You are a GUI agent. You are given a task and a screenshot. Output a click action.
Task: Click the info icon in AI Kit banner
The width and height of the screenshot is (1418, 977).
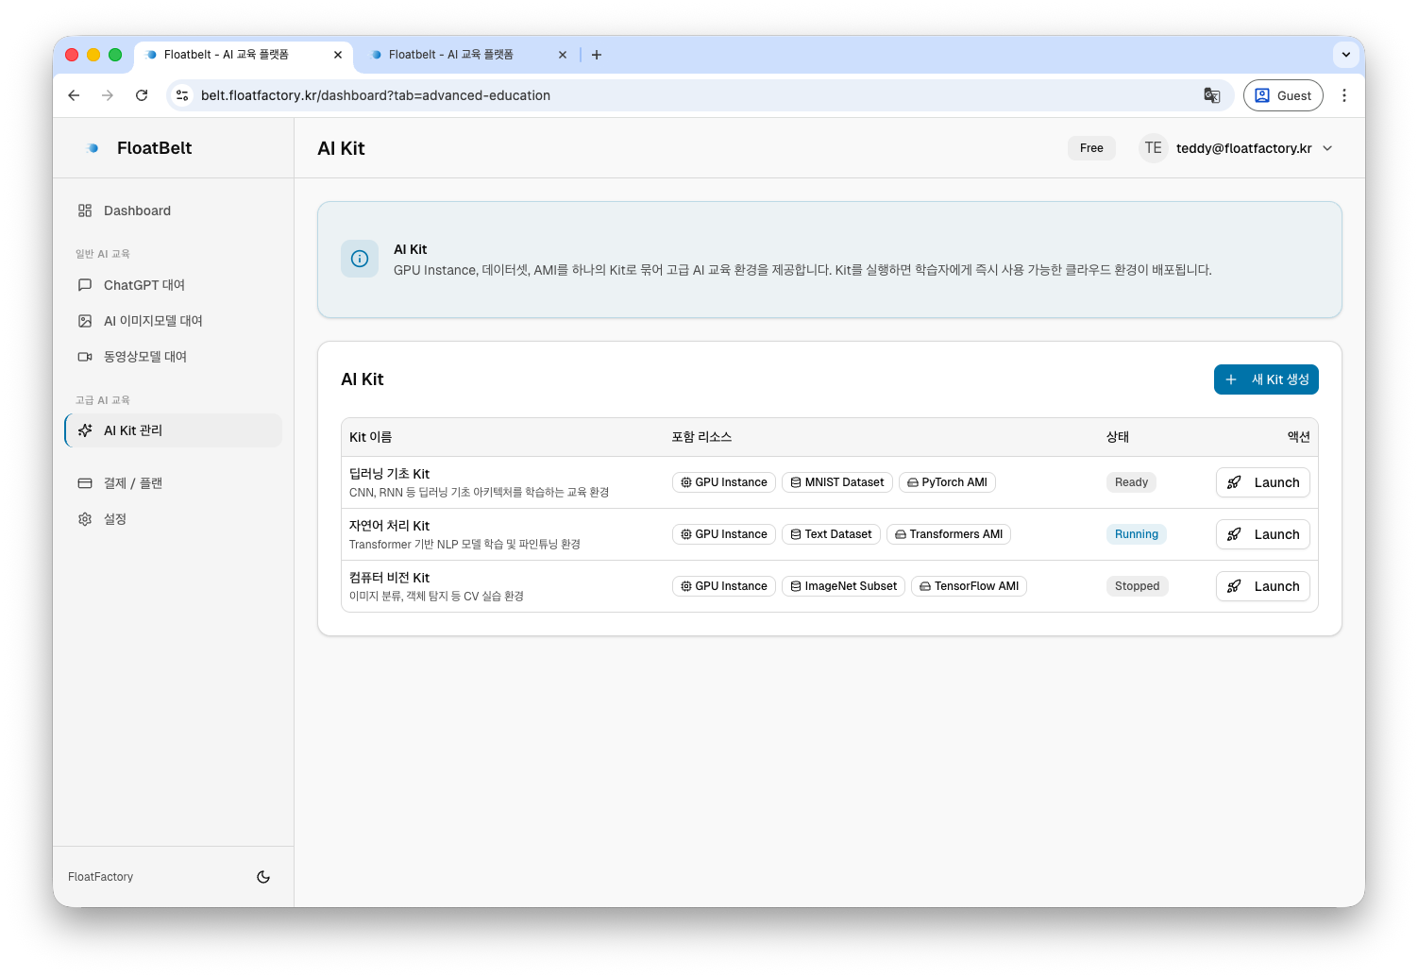360,259
